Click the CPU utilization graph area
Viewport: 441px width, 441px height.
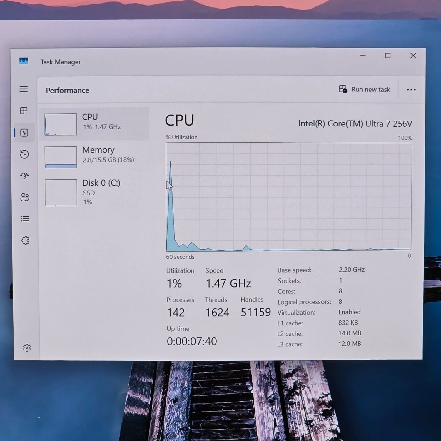288,197
